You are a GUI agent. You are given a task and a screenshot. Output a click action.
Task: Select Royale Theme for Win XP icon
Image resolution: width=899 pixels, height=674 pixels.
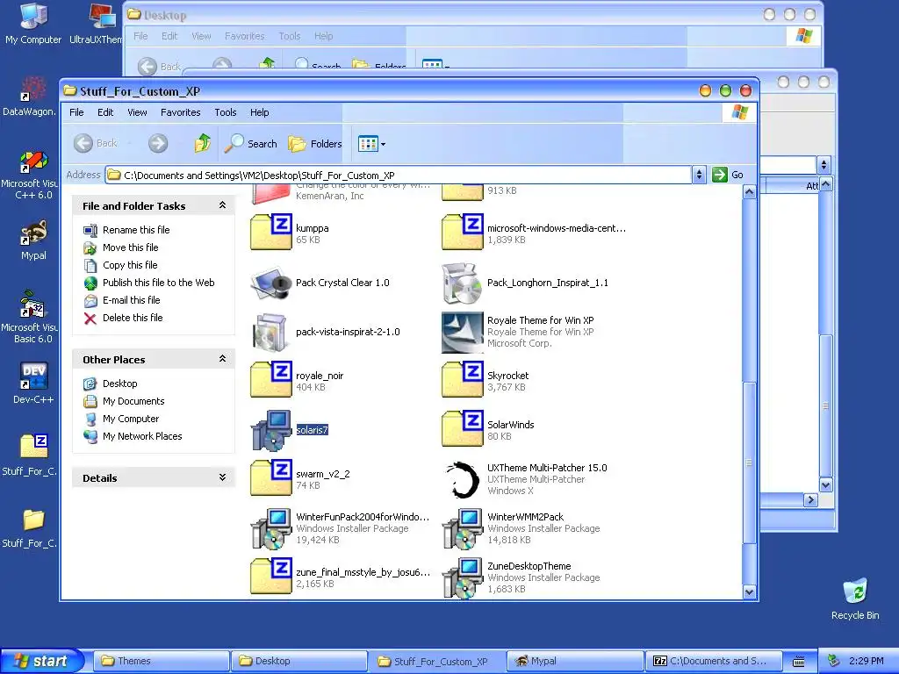click(x=463, y=332)
